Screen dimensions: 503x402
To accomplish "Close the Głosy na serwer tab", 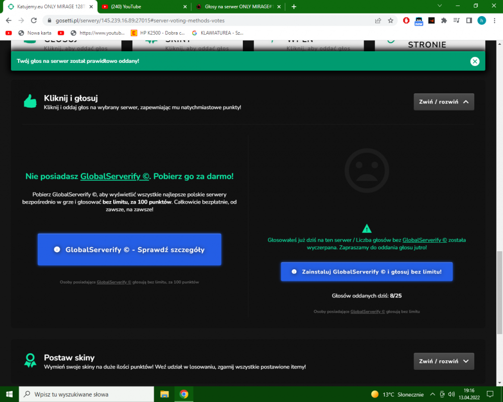I will tap(279, 7).
